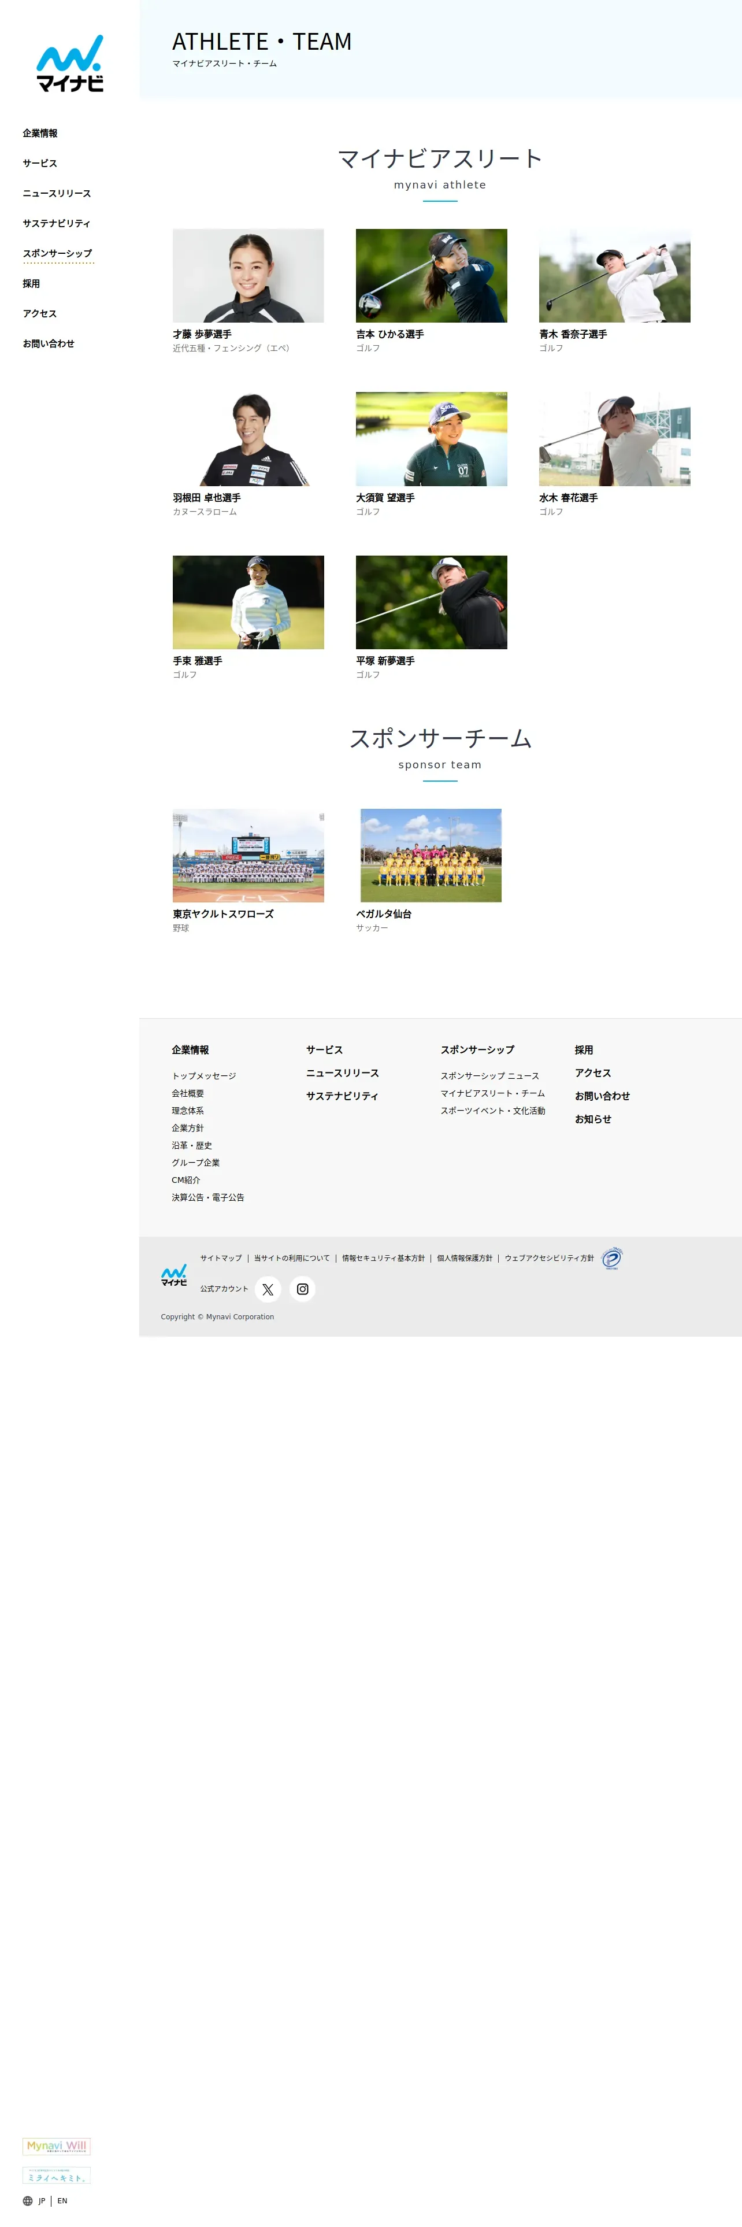
Task: Click the Mynavi logo above the sidebar menu
Action: tap(70, 63)
